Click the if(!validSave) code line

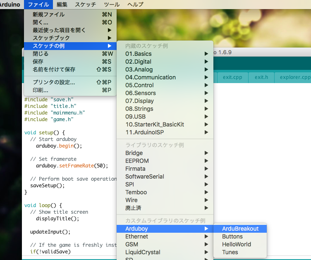50,252
